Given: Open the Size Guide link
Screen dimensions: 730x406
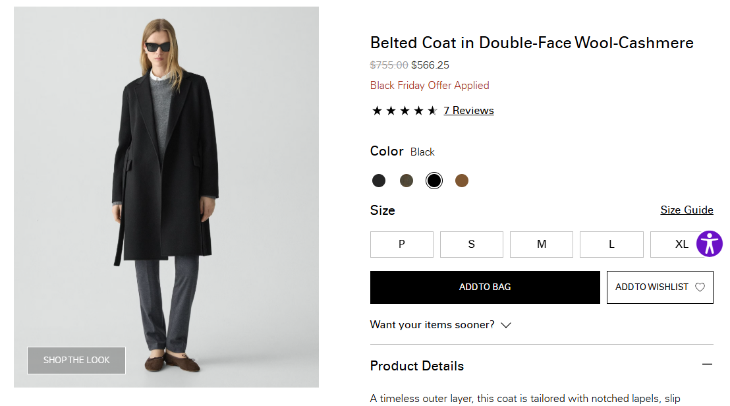Looking at the screenshot, I should pyautogui.click(x=687, y=210).
